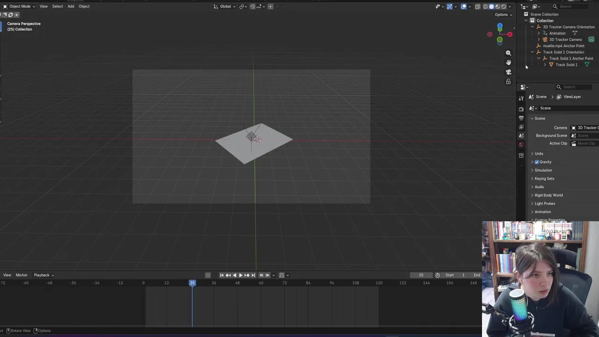Expand the Audio panel

pyautogui.click(x=539, y=187)
